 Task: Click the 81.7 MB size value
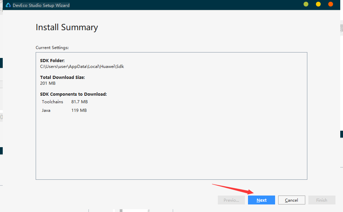coord(80,102)
